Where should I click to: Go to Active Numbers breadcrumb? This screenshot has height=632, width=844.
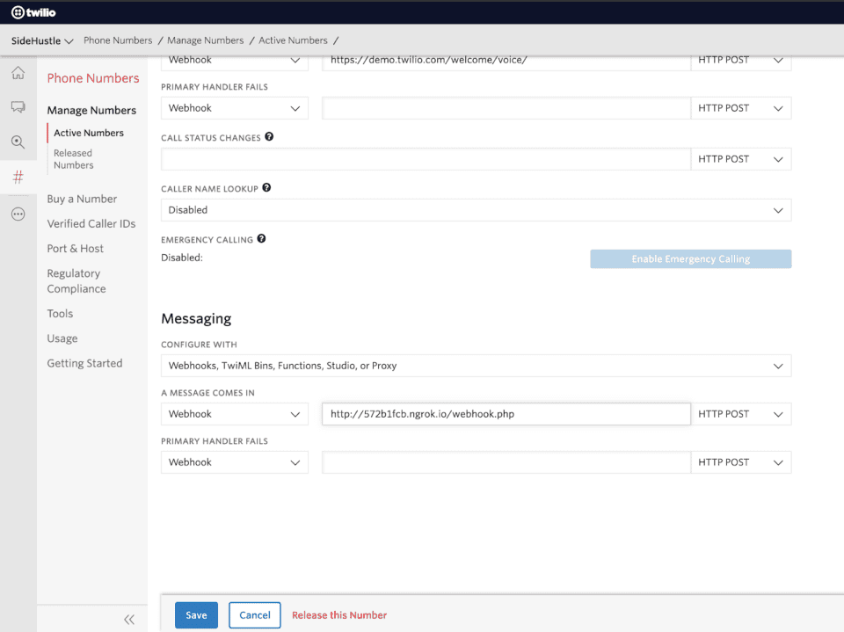point(293,40)
